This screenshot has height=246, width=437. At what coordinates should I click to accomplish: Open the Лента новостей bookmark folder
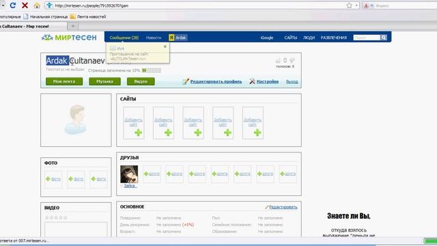coord(88,16)
